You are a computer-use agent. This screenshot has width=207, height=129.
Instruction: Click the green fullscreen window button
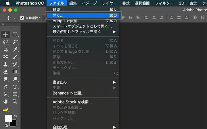tap(16, 10)
